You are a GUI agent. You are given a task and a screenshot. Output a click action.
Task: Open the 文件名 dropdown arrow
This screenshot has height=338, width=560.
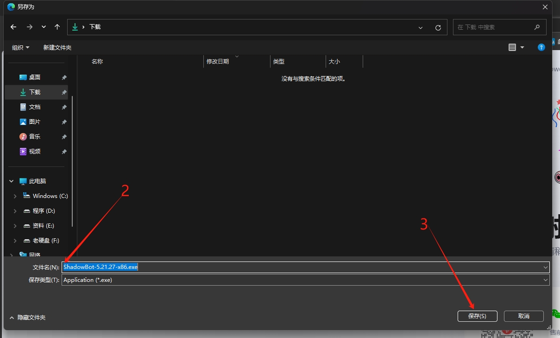click(546, 267)
